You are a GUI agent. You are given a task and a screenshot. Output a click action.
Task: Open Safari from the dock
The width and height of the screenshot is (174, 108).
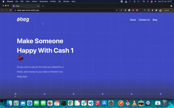click(30, 103)
